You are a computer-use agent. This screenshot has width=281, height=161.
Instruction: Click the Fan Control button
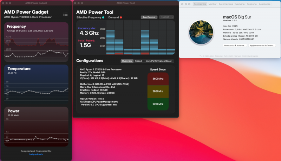point(149,17)
